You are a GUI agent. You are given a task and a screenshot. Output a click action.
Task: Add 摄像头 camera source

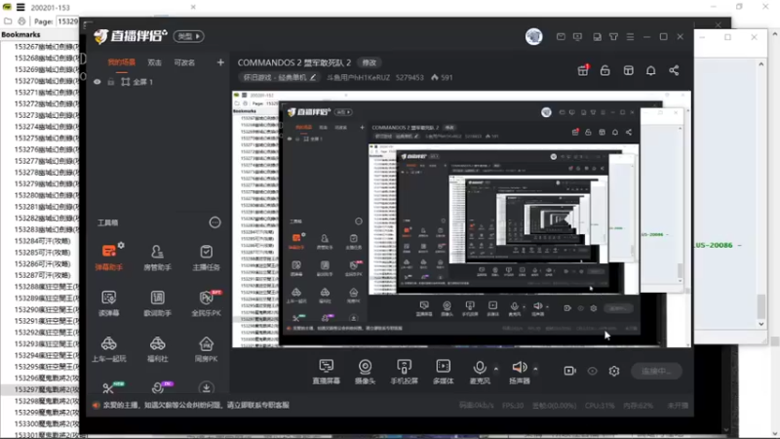365,372
